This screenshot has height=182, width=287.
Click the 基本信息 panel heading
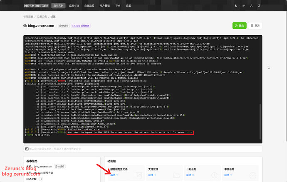[32, 161]
